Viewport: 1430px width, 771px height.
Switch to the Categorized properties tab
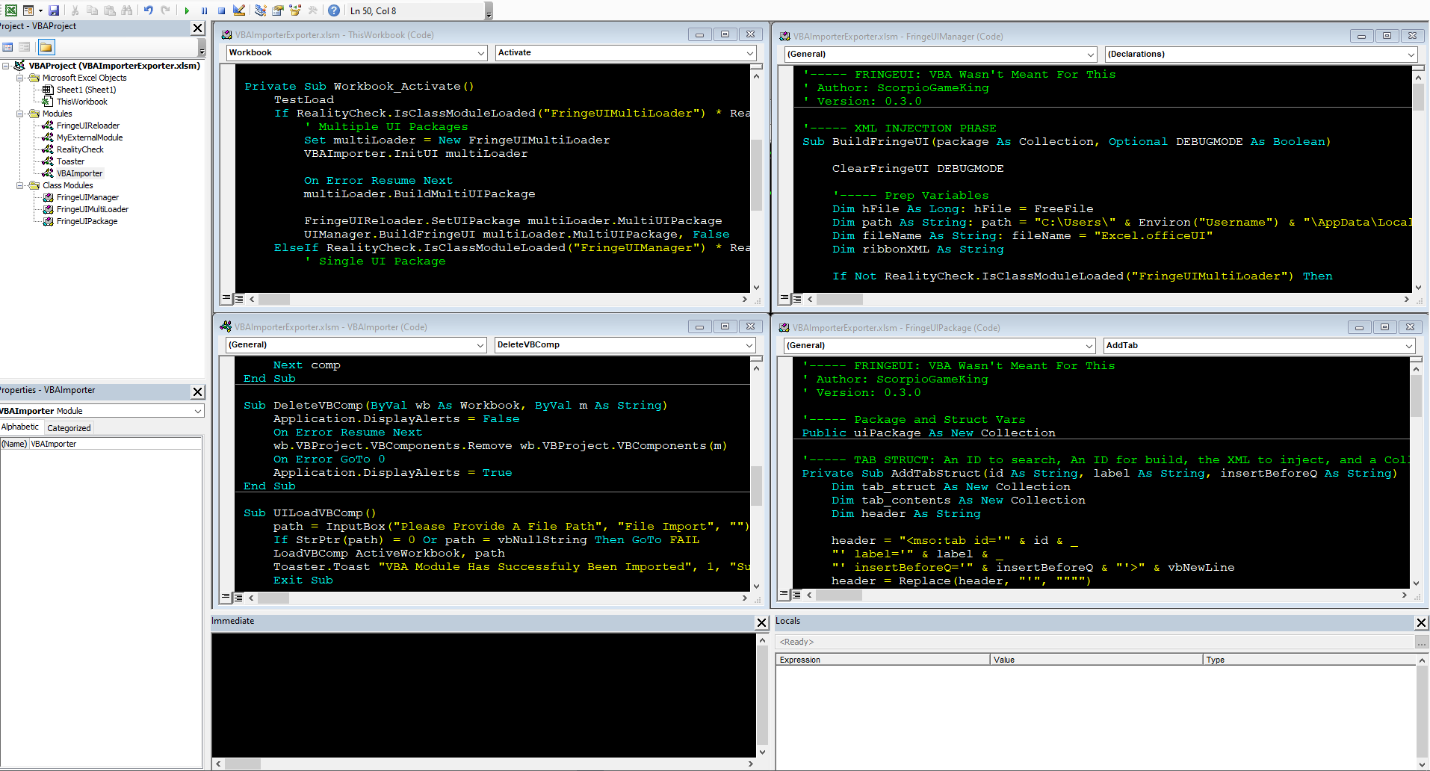(69, 428)
